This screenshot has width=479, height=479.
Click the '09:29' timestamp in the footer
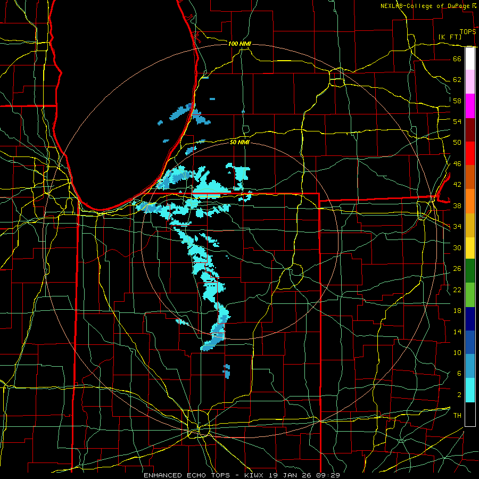pyautogui.click(x=328, y=475)
